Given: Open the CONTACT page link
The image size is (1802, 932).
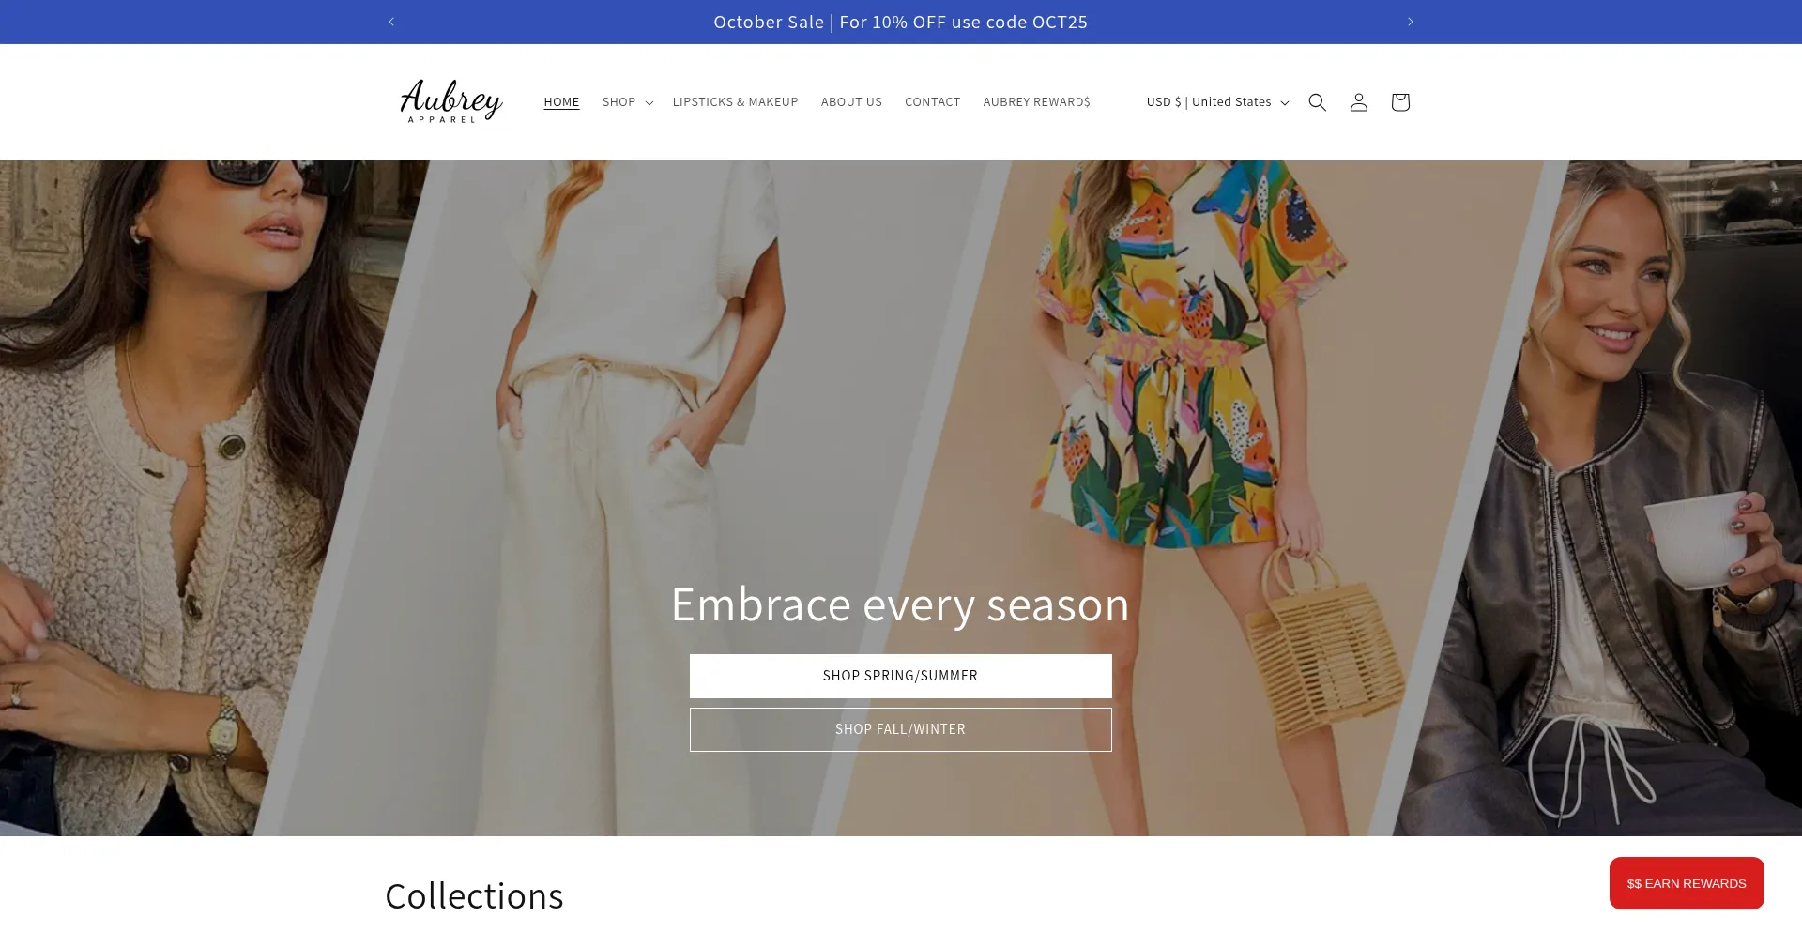Looking at the screenshot, I should (x=932, y=102).
